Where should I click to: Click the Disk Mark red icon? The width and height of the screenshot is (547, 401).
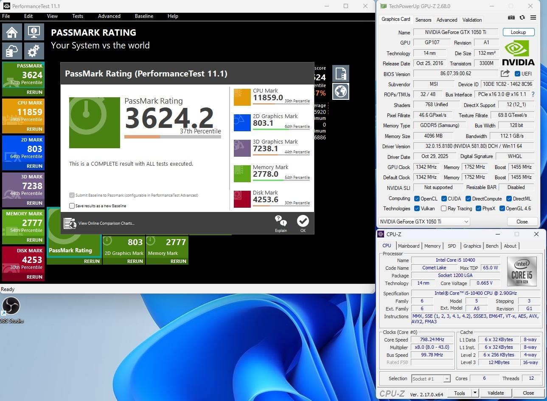(242, 199)
